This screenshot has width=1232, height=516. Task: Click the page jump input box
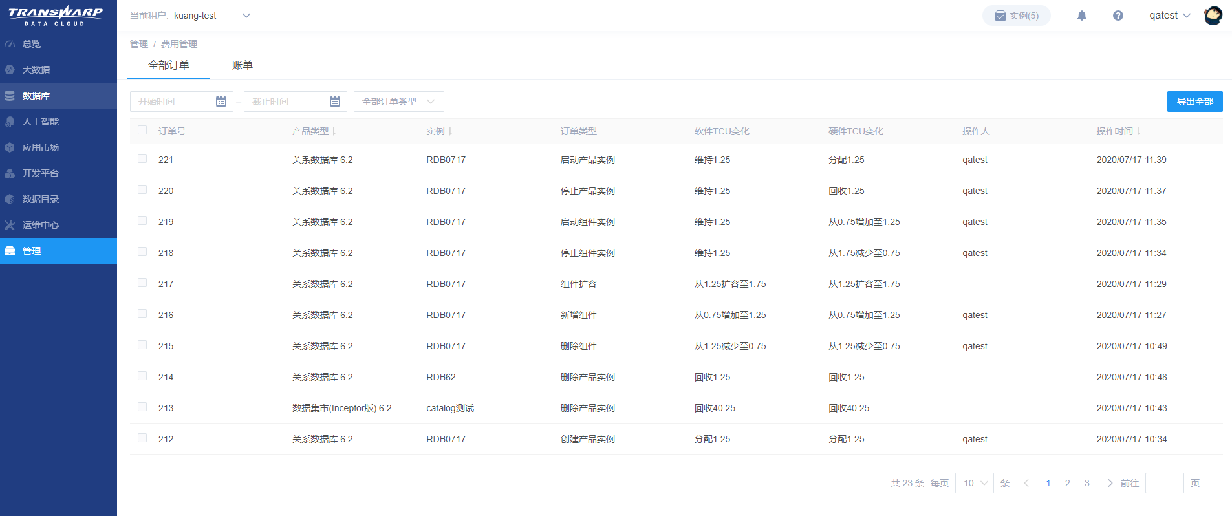pyautogui.click(x=1165, y=483)
